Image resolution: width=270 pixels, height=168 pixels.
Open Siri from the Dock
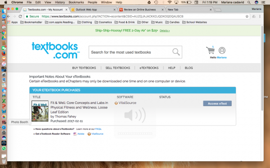pyautogui.click(x=4, y=138)
